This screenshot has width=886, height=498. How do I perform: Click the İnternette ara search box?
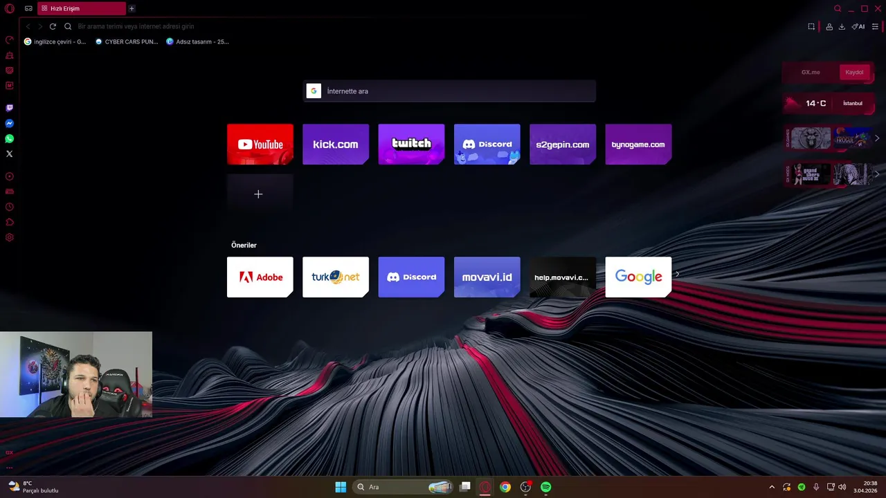[449, 91]
